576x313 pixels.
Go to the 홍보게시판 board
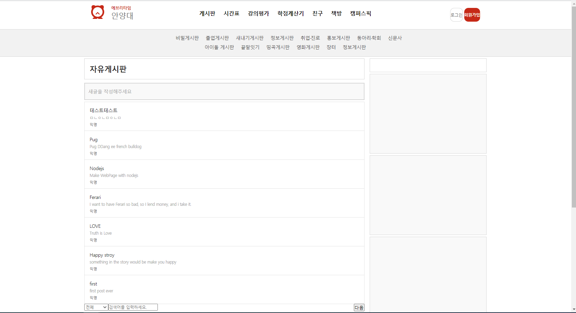click(x=338, y=38)
